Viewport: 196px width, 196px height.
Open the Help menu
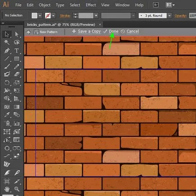point(139,5)
